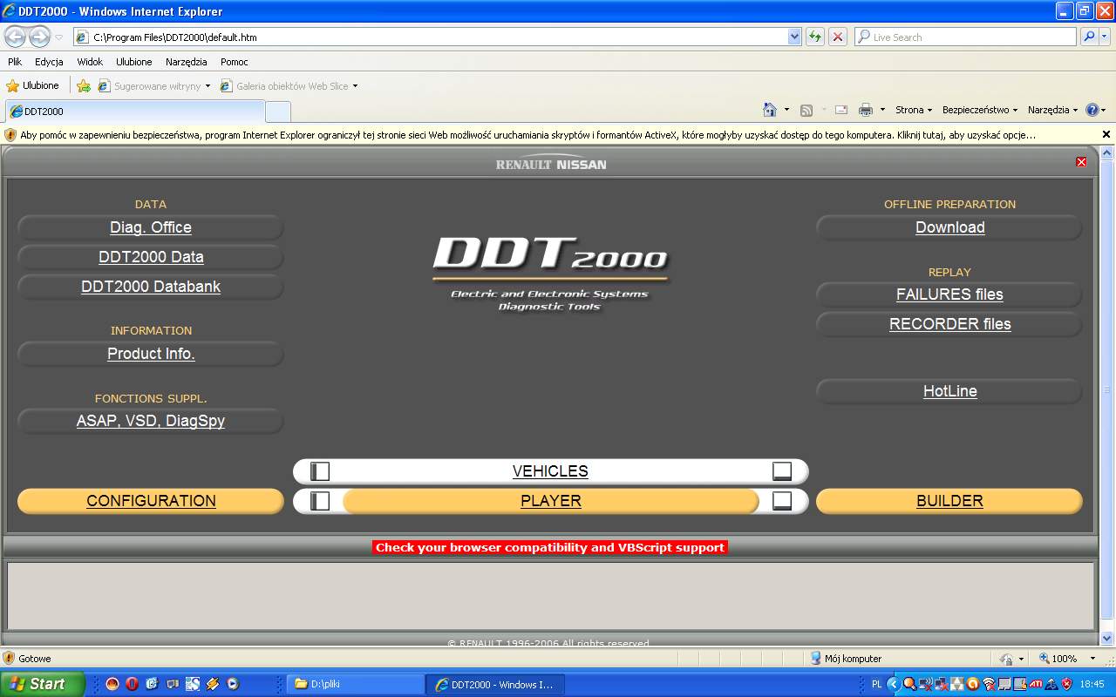Click the blue Help question mark icon
The width and height of the screenshot is (1116, 697).
point(1092,110)
